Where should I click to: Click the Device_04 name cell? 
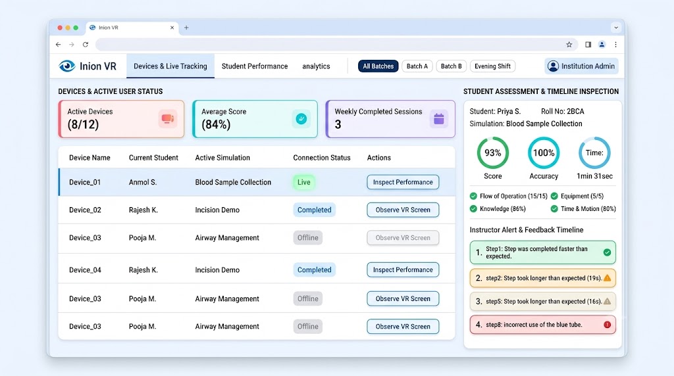[x=85, y=270]
